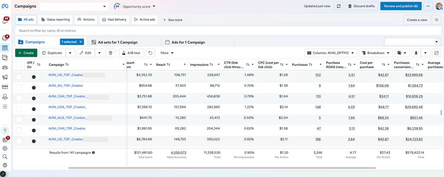444x177 pixels.
Task: Open the view filter settings sliders icon
Action: [x=436, y=20]
